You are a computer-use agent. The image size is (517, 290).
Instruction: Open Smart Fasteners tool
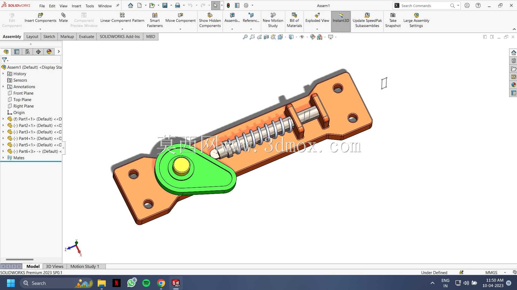[155, 20]
